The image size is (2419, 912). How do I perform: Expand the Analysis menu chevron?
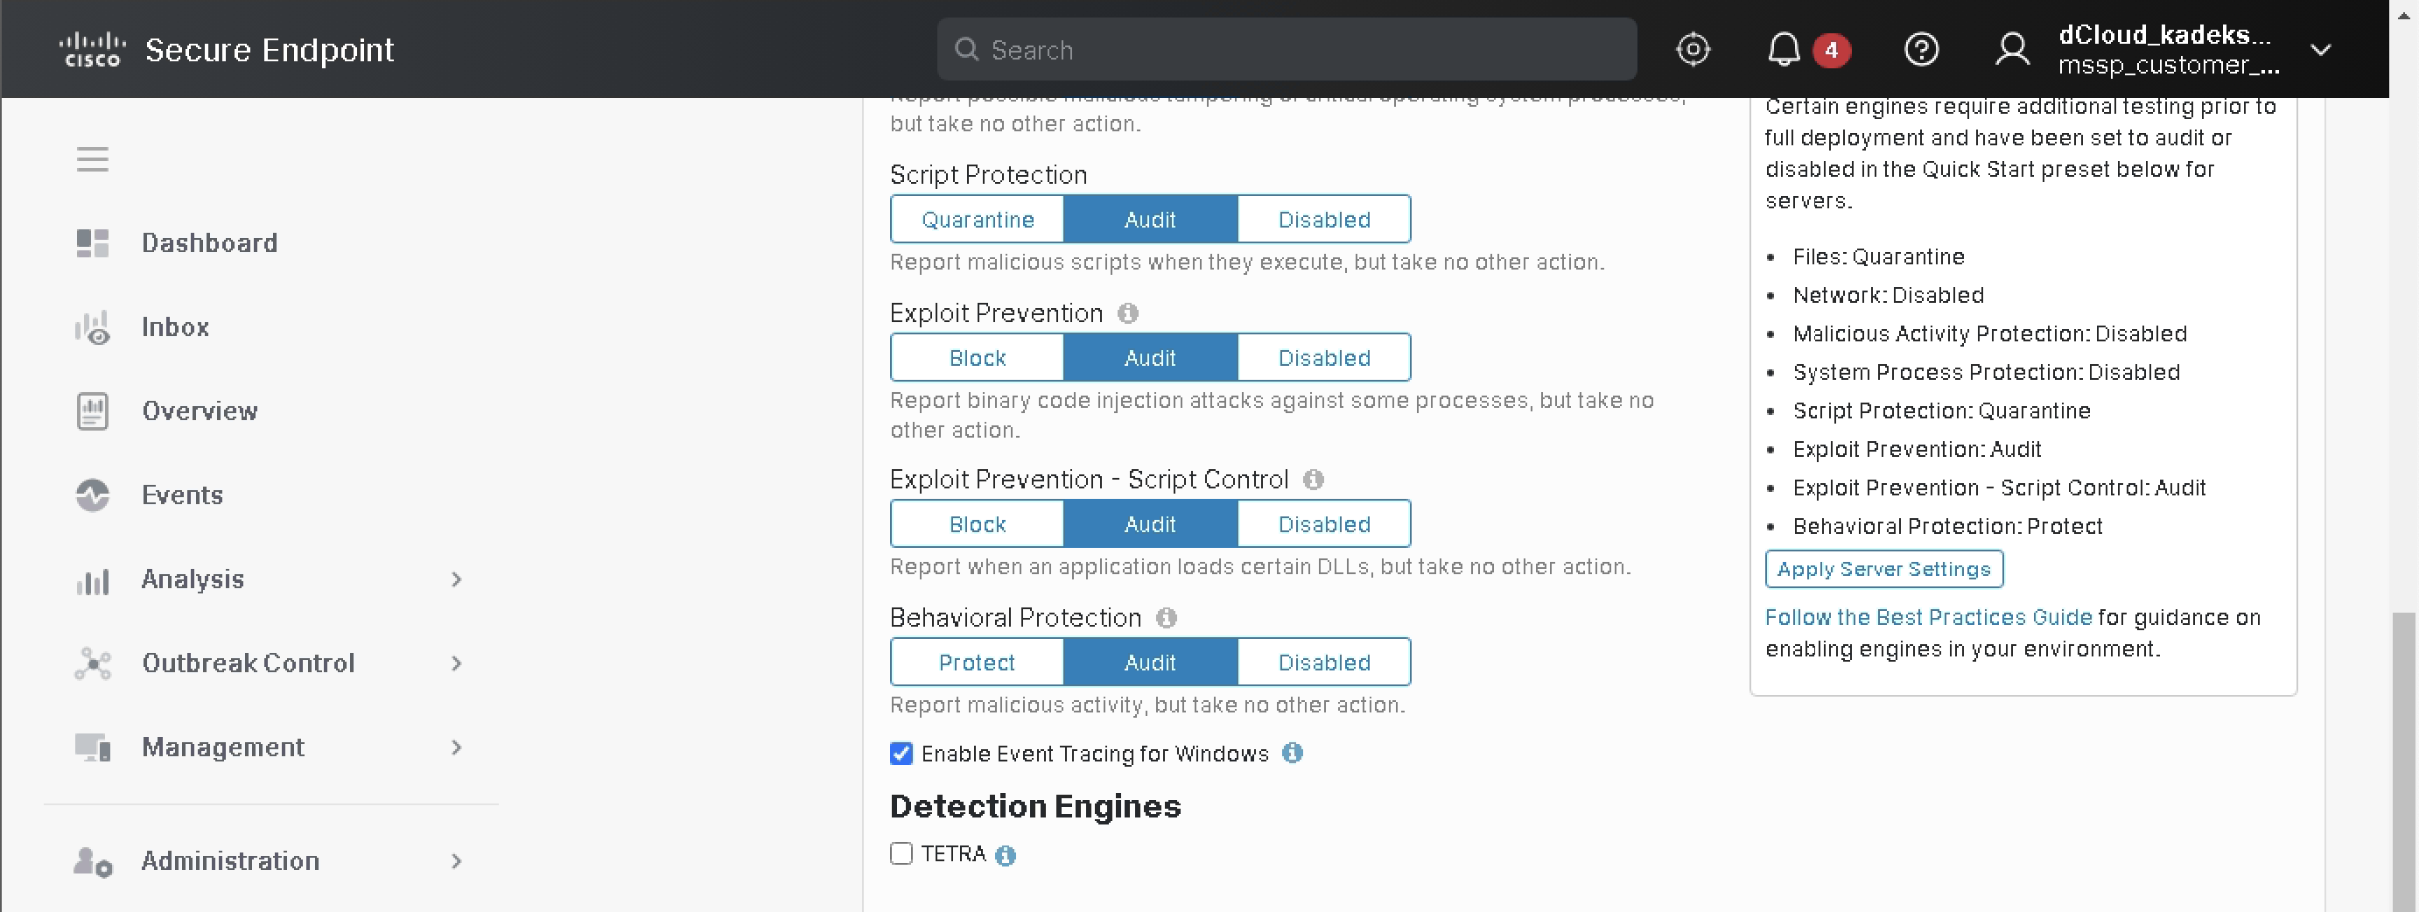tap(456, 579)
